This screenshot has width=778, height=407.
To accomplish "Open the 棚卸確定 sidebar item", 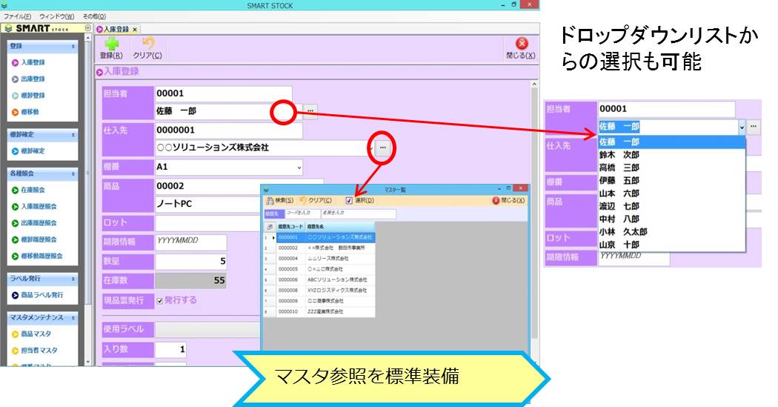I will pos(28,151).
